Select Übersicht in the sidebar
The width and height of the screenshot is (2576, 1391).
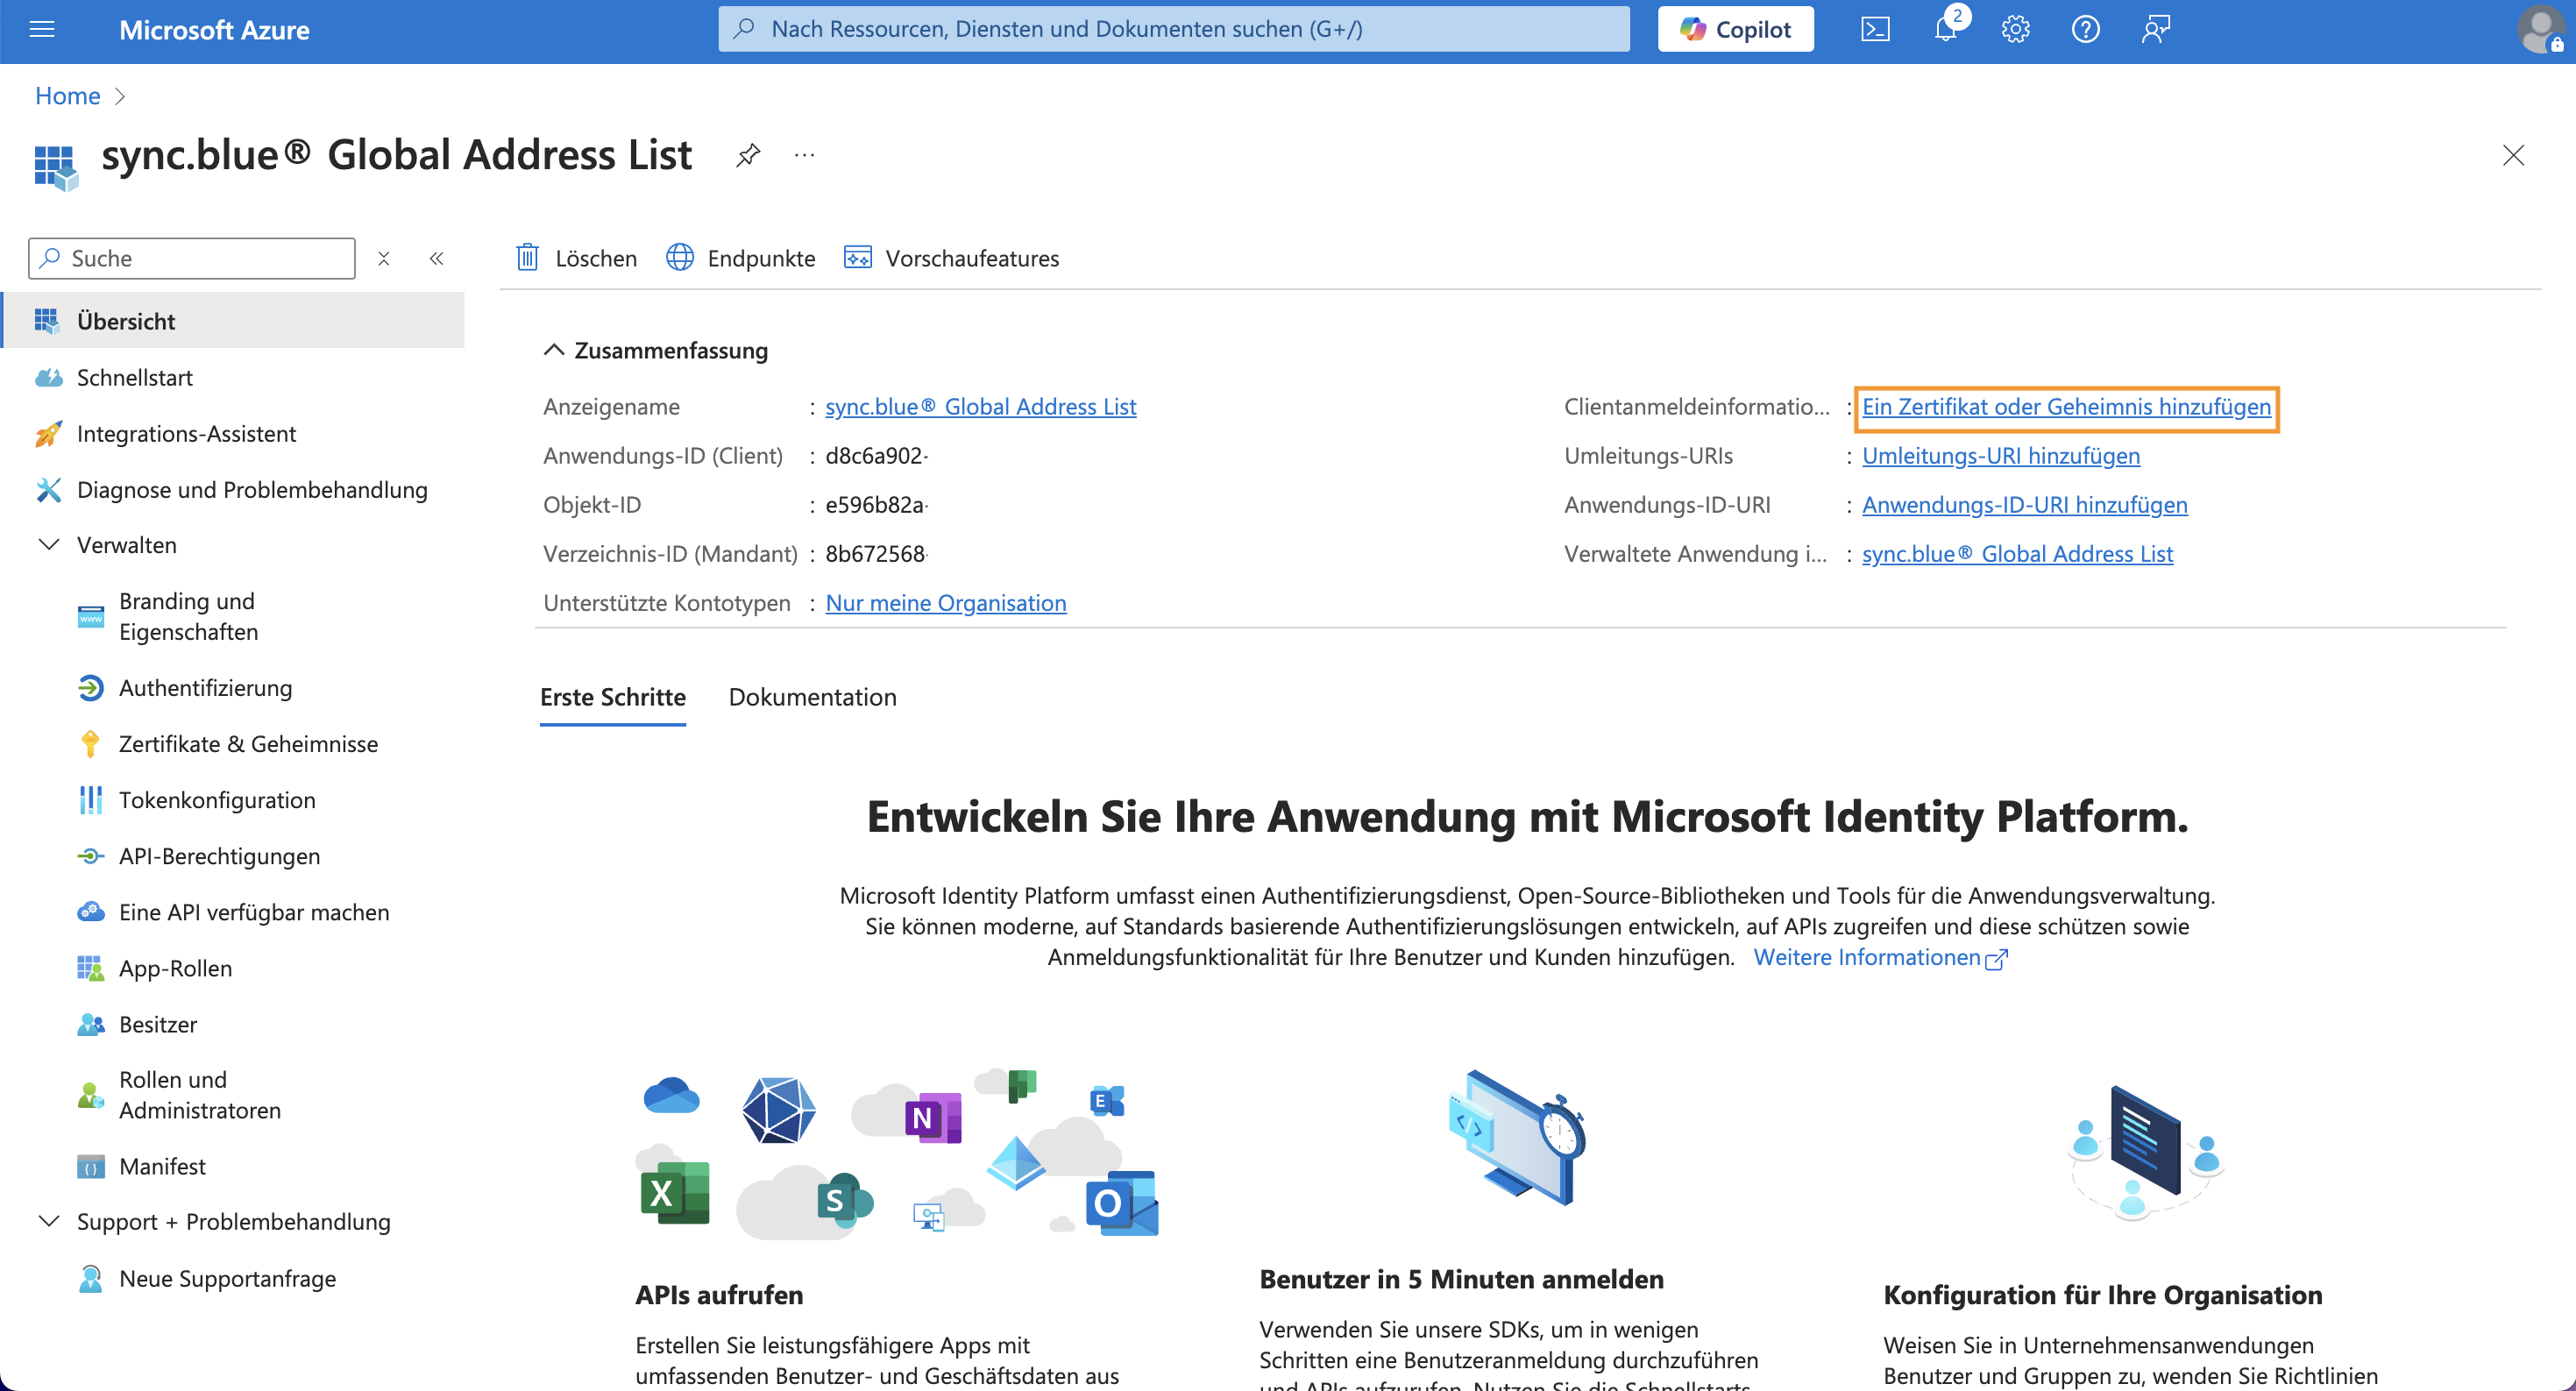pos(234,321)
